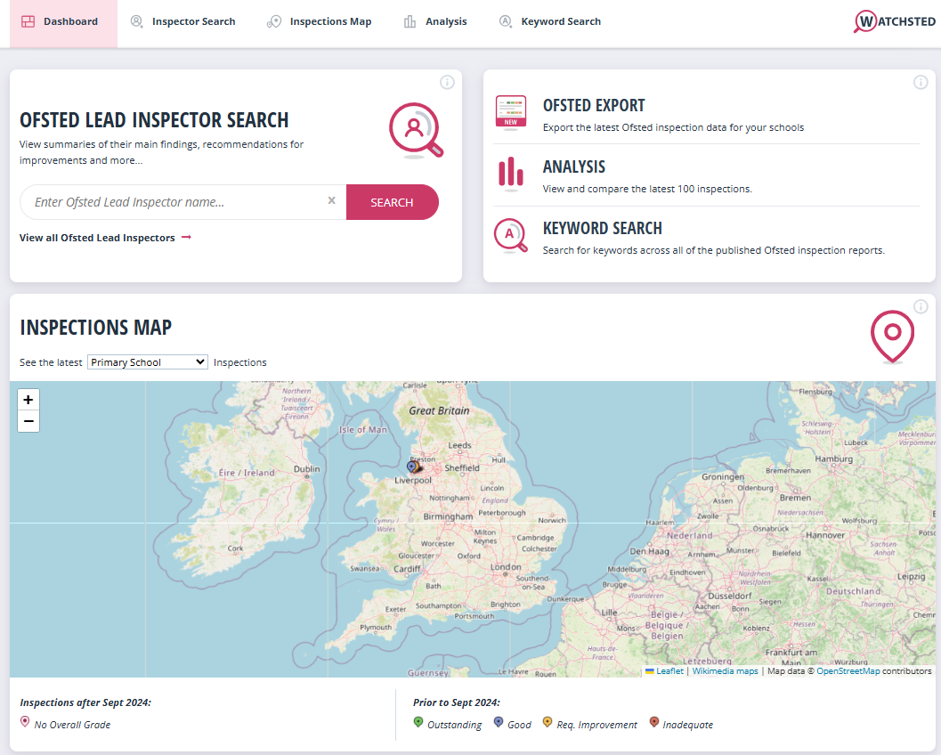
Task: Open the Inspections Map tab
Action: point(320,22)
